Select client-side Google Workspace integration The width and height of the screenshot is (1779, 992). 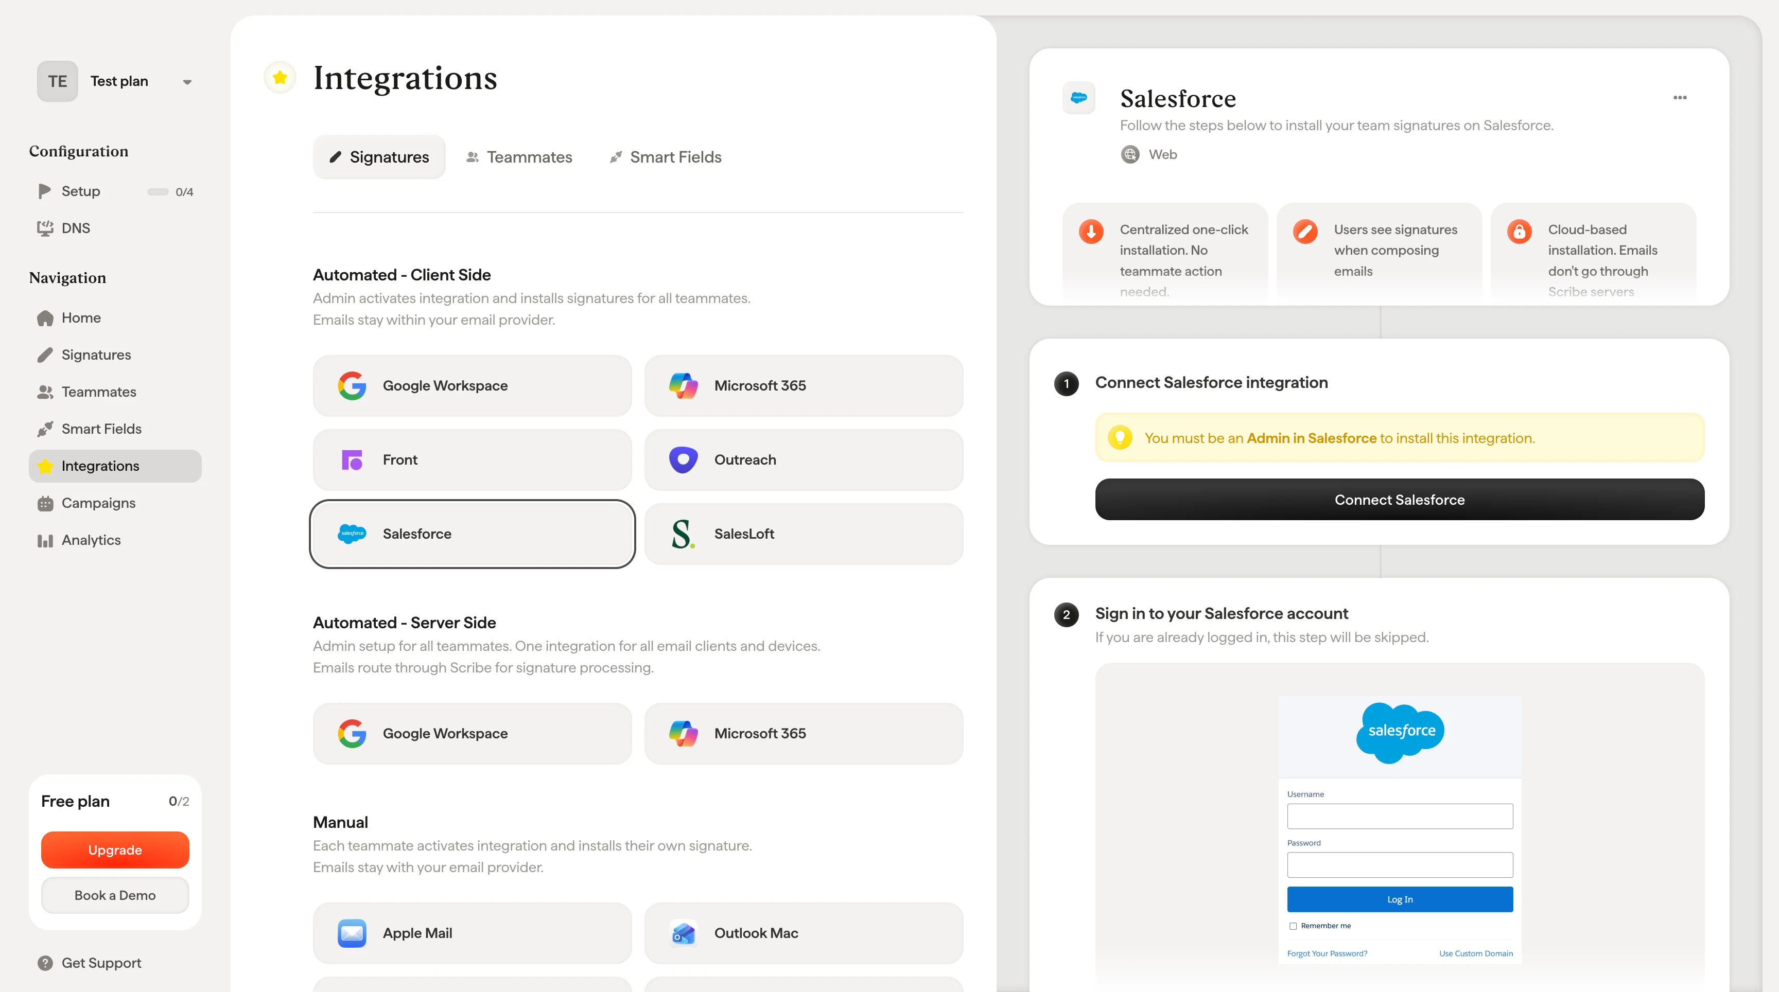pyautogui.click(x=473, y=386)
